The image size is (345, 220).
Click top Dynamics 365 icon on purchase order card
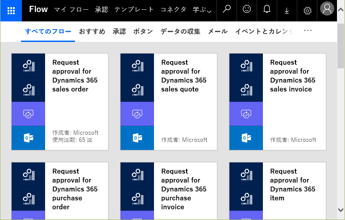(29, 174)
